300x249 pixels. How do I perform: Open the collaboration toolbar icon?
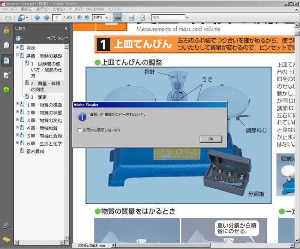coord(21,18)
